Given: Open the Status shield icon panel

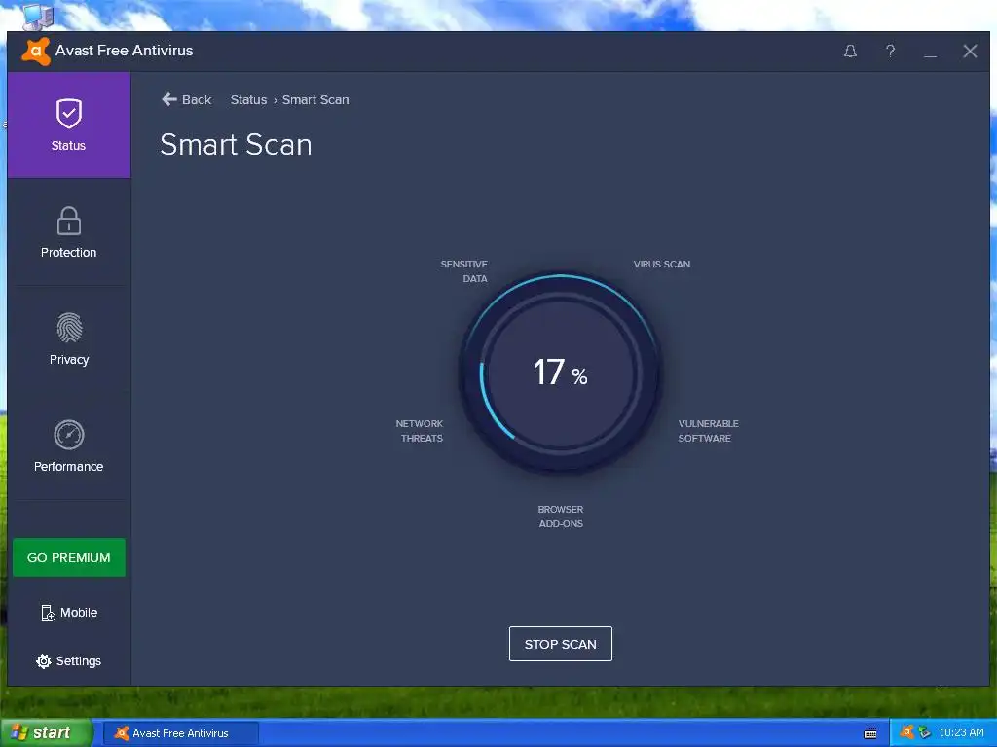Looking at the screenshot, I should click(x=69, y=124).
